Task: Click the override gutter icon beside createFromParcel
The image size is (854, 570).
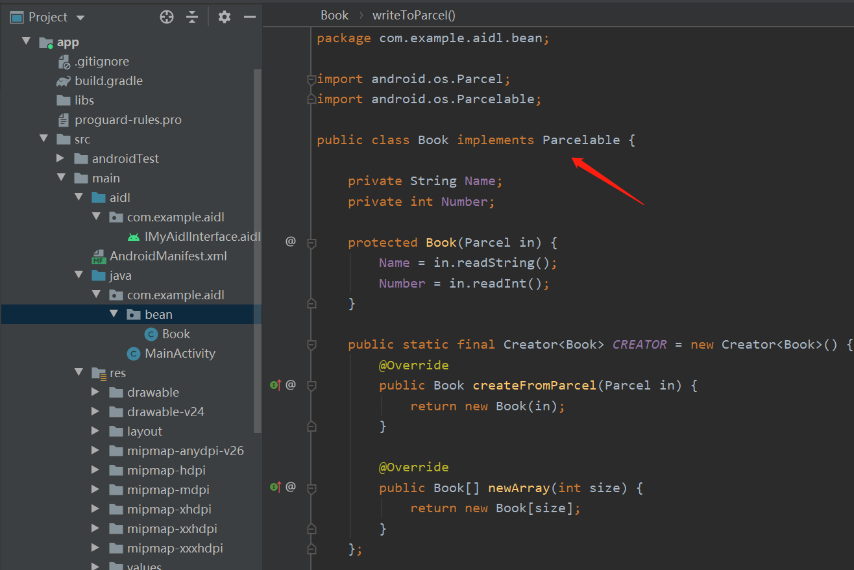Action: [x=275, y=384]
